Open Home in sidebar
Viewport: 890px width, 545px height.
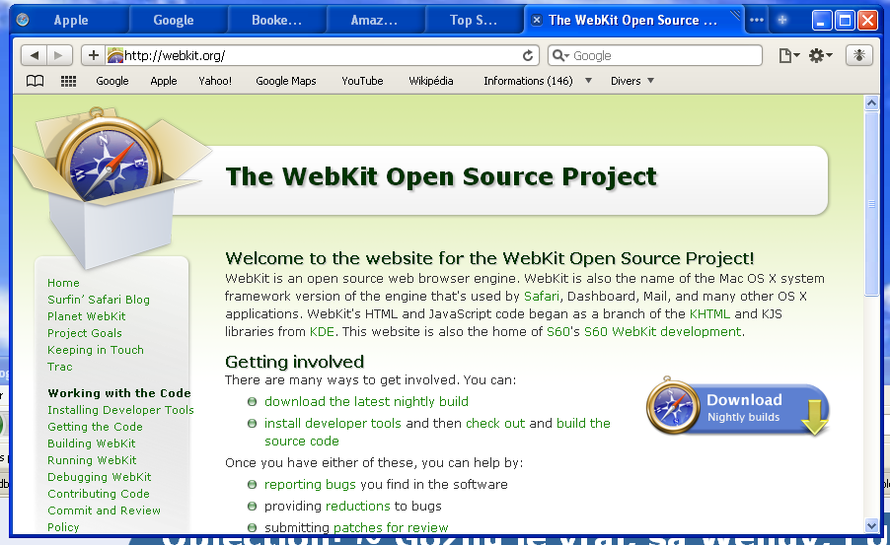(x=63, y=283)
